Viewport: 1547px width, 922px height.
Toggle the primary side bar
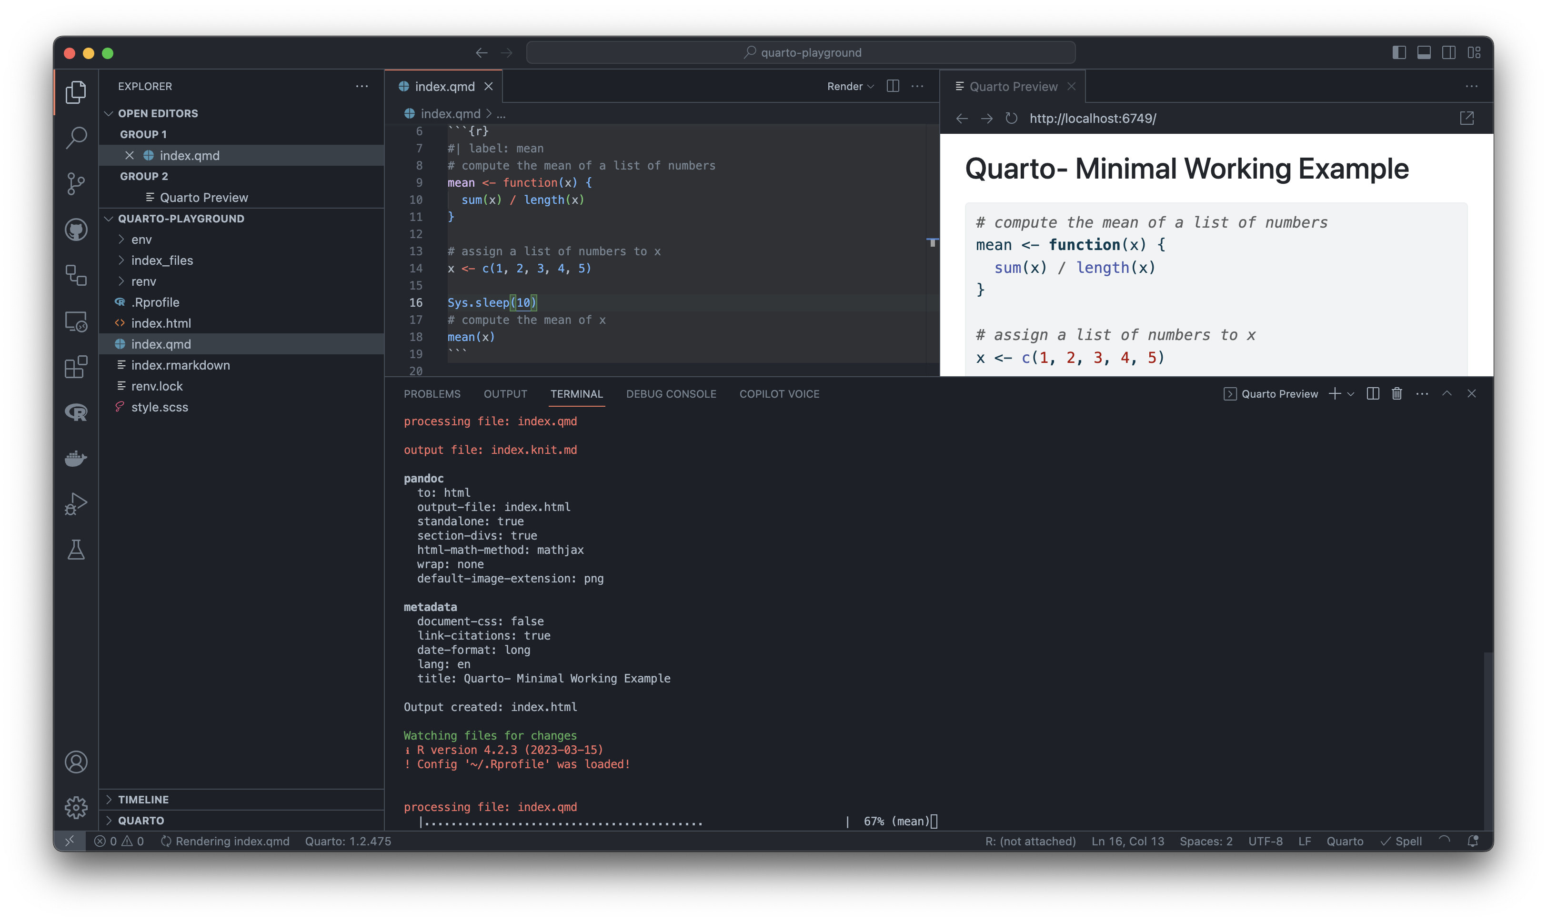(x=1399, y=52)
